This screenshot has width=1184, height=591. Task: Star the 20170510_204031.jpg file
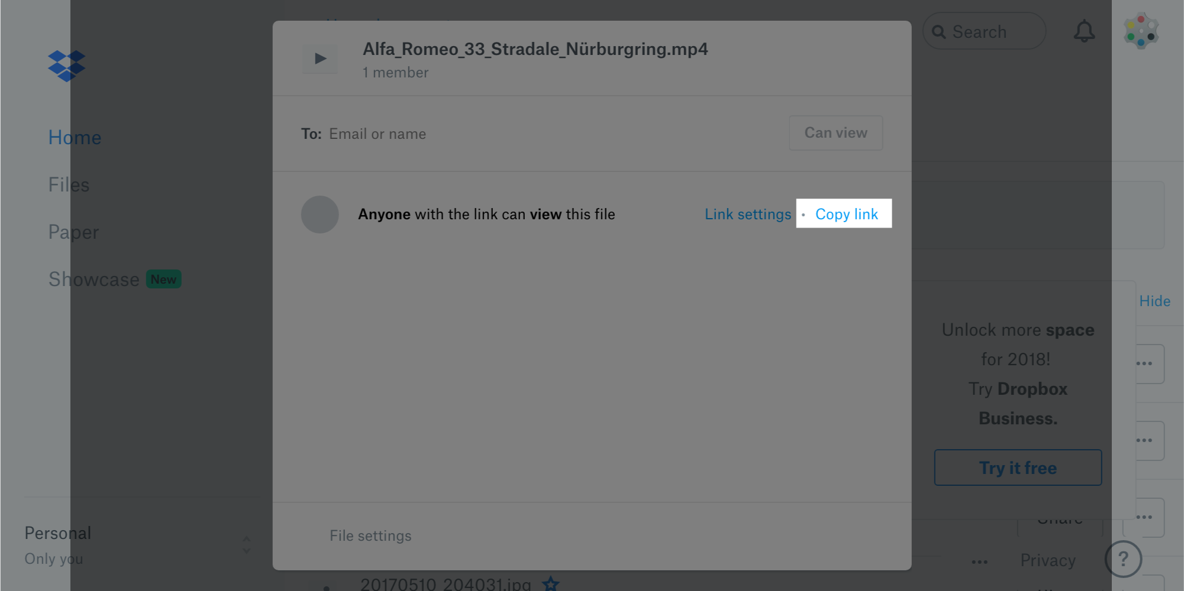click(x=551, y=584)
